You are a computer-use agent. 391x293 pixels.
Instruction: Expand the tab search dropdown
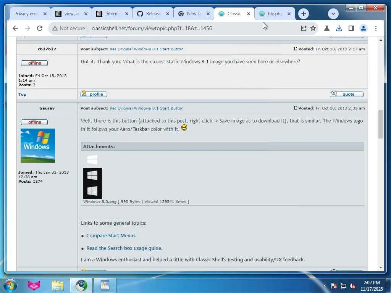[333, 14]
